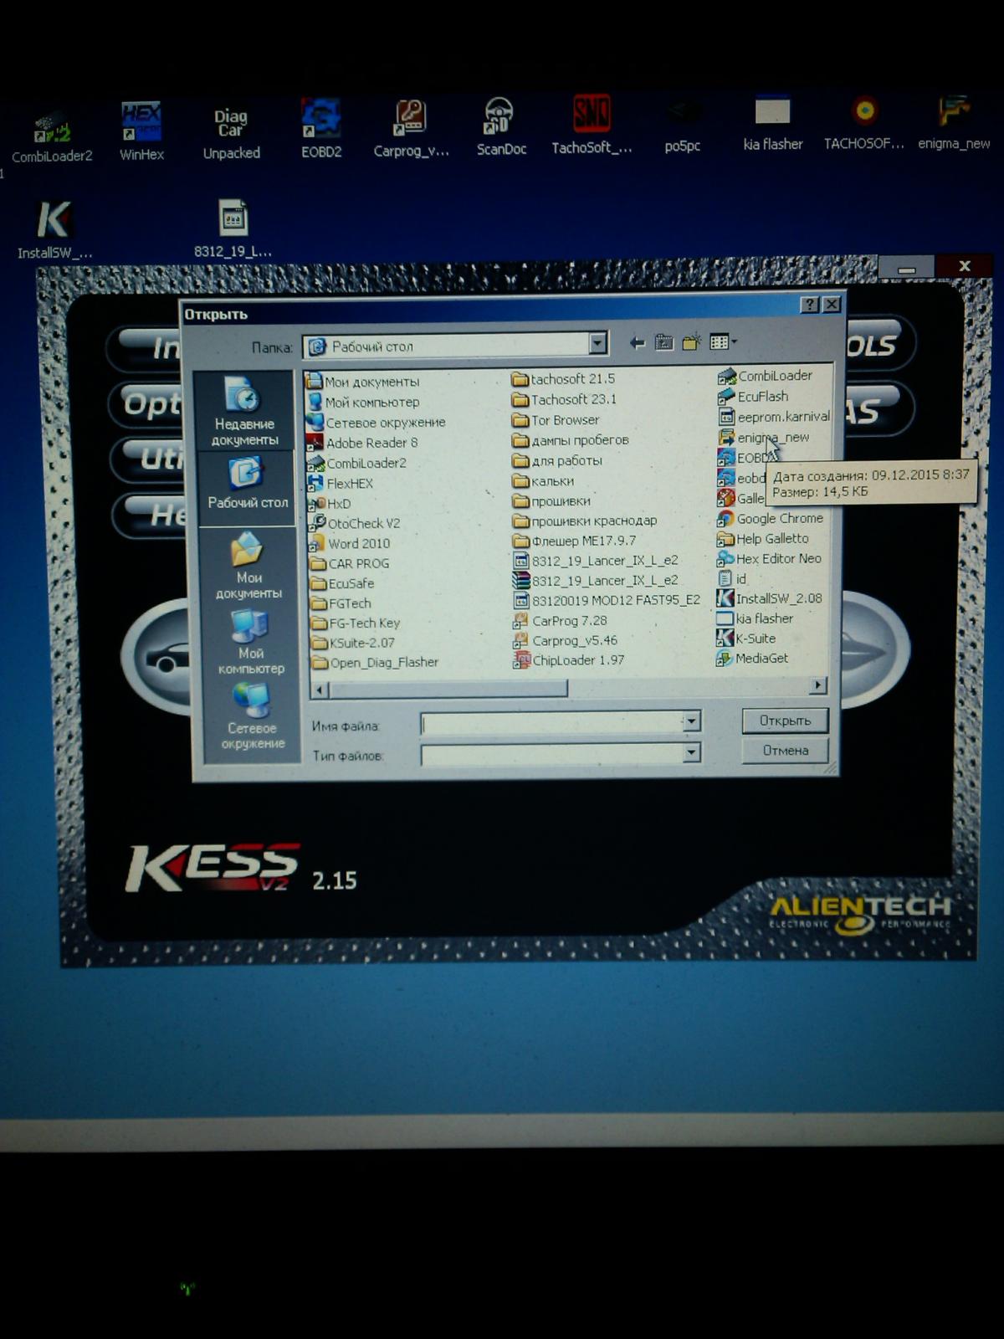Select the CombiLoader2 shortcut on the desktop
The width and height of the screenshot is (1004, 1339).
[x=52, y=136]
